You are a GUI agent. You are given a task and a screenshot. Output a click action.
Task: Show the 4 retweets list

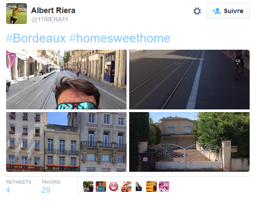tap(19, 187)
